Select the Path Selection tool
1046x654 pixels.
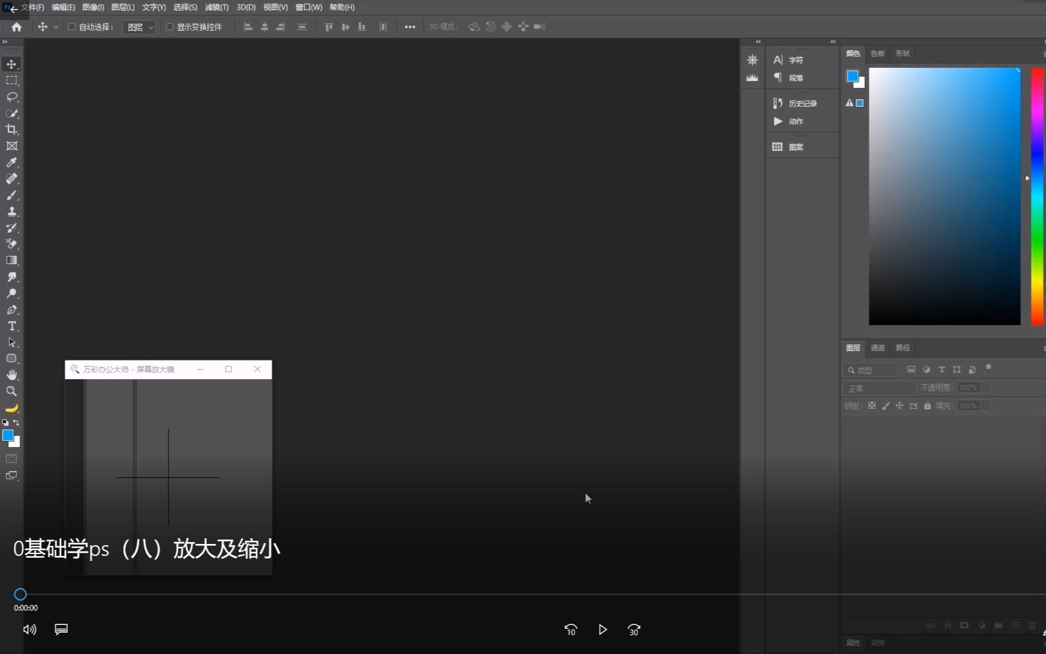[11, 342]
